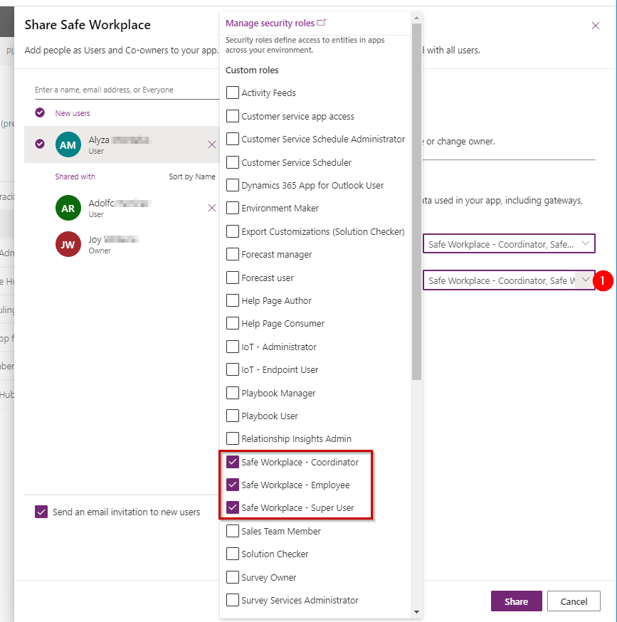Check the Survey Services Administrator role

coord(233,600)
